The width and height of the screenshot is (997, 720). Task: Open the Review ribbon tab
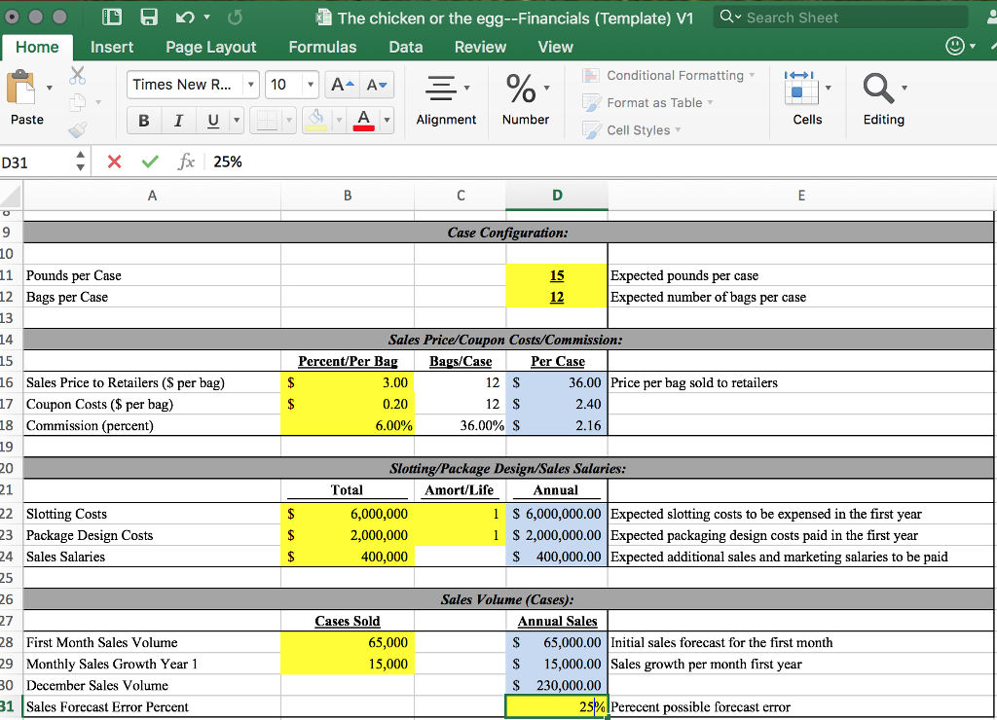(480, 46)
